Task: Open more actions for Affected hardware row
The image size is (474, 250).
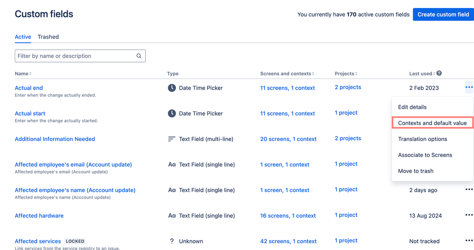Action: point(469,215)
